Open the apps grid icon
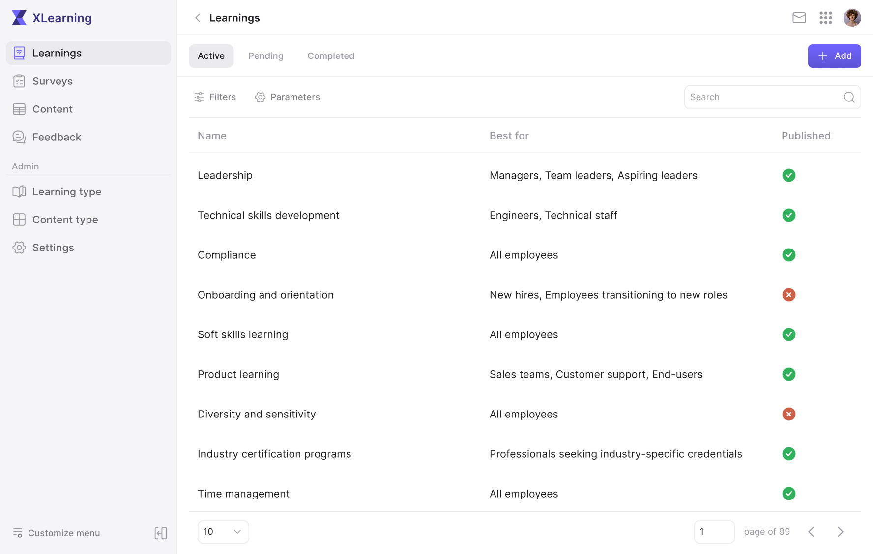873x554 pixels. 826,18
